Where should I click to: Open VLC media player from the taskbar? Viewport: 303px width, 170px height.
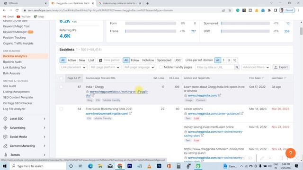tap(149, 166)
